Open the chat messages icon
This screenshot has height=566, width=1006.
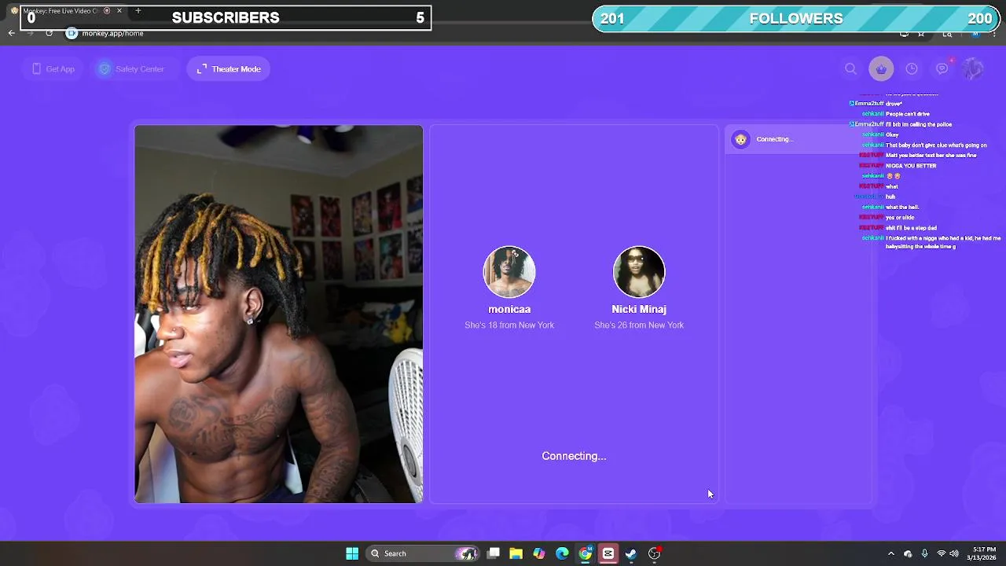tap(942, 69)
